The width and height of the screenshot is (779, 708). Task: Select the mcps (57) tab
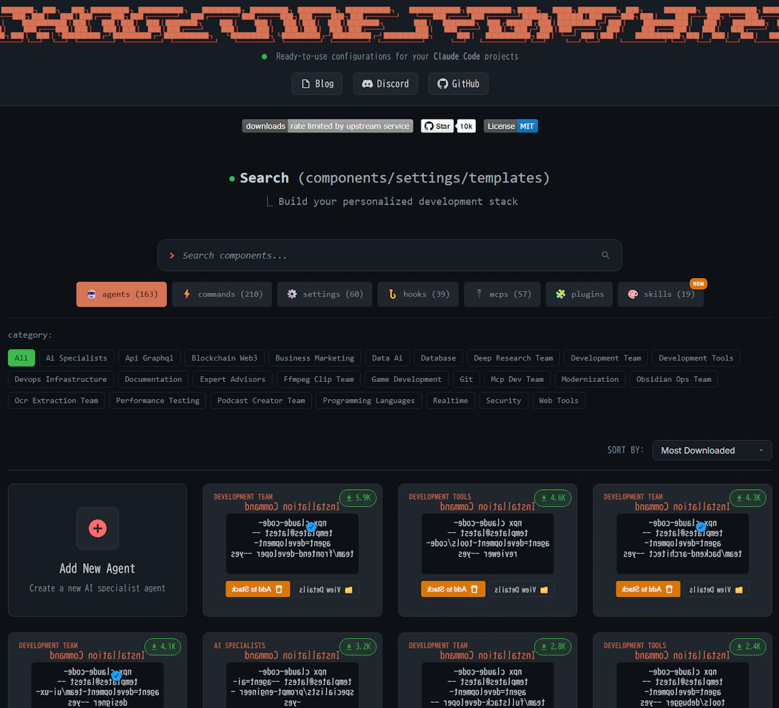pos(502,294)
